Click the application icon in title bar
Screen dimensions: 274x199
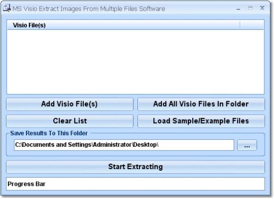[7, 8]
